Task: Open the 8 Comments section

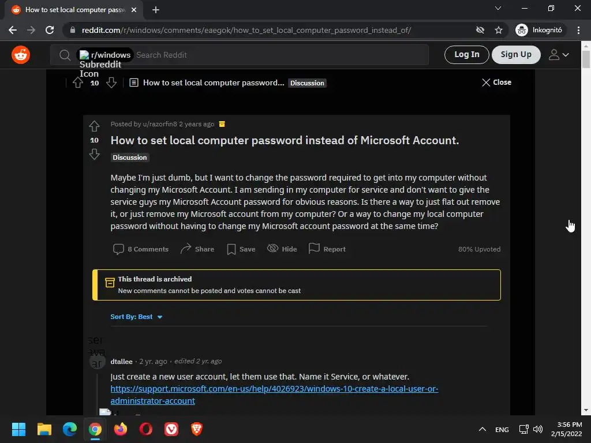Action: pos(141,249)
